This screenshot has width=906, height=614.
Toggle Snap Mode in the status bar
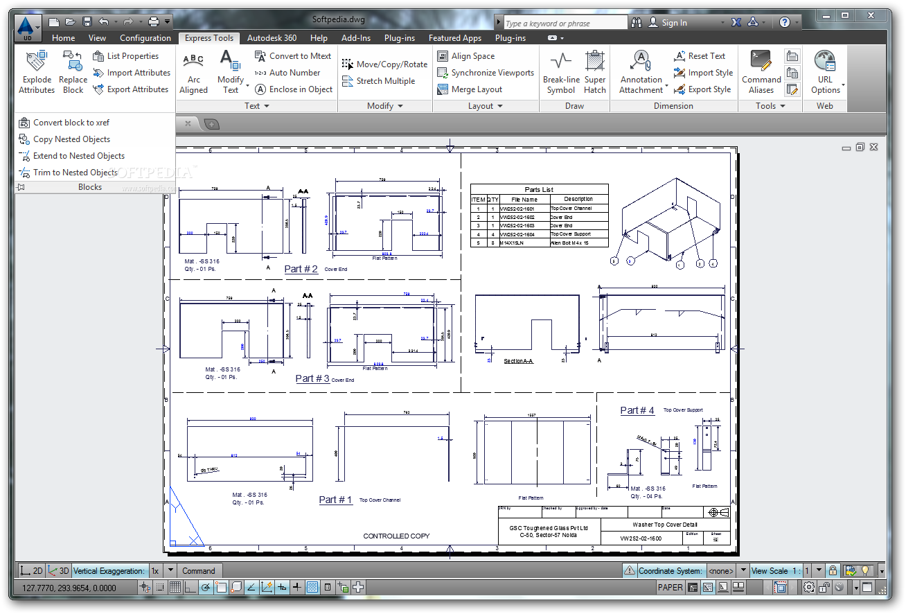(x=160, y=587)
